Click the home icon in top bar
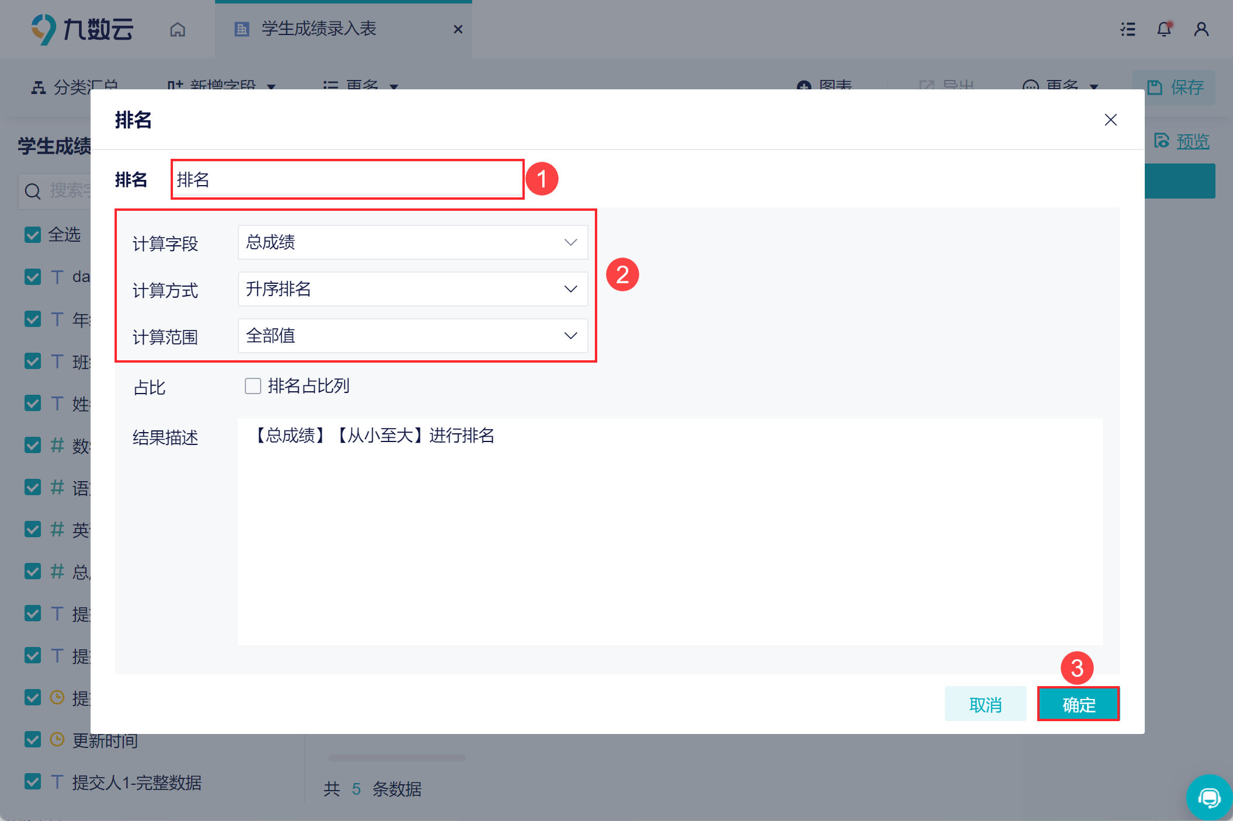This screenshot has height=821, width=1233. coord(178,29)
